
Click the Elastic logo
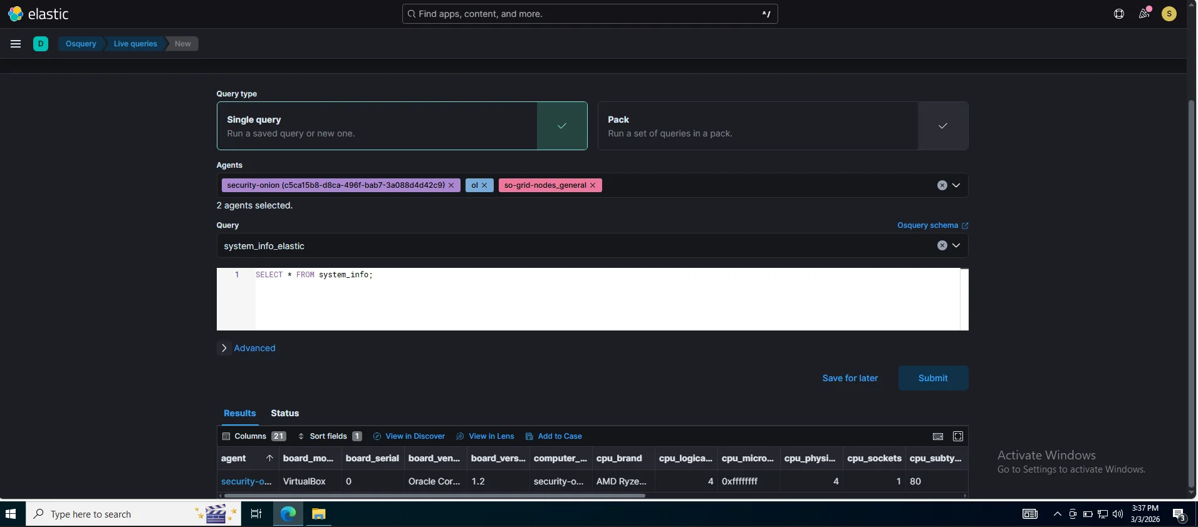pos(38,14)
